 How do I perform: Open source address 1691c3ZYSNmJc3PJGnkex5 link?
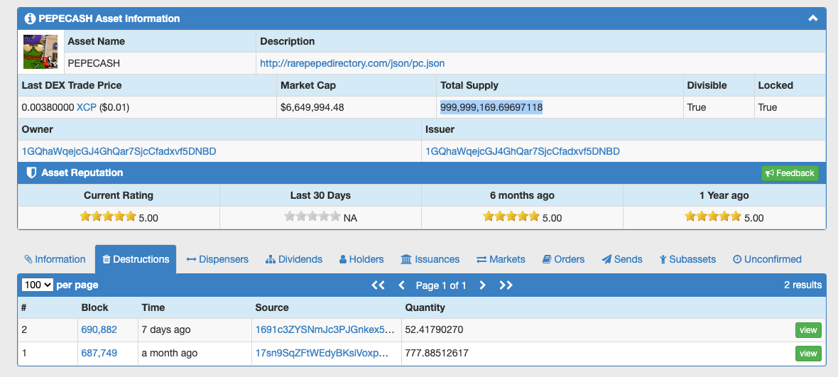325,330
